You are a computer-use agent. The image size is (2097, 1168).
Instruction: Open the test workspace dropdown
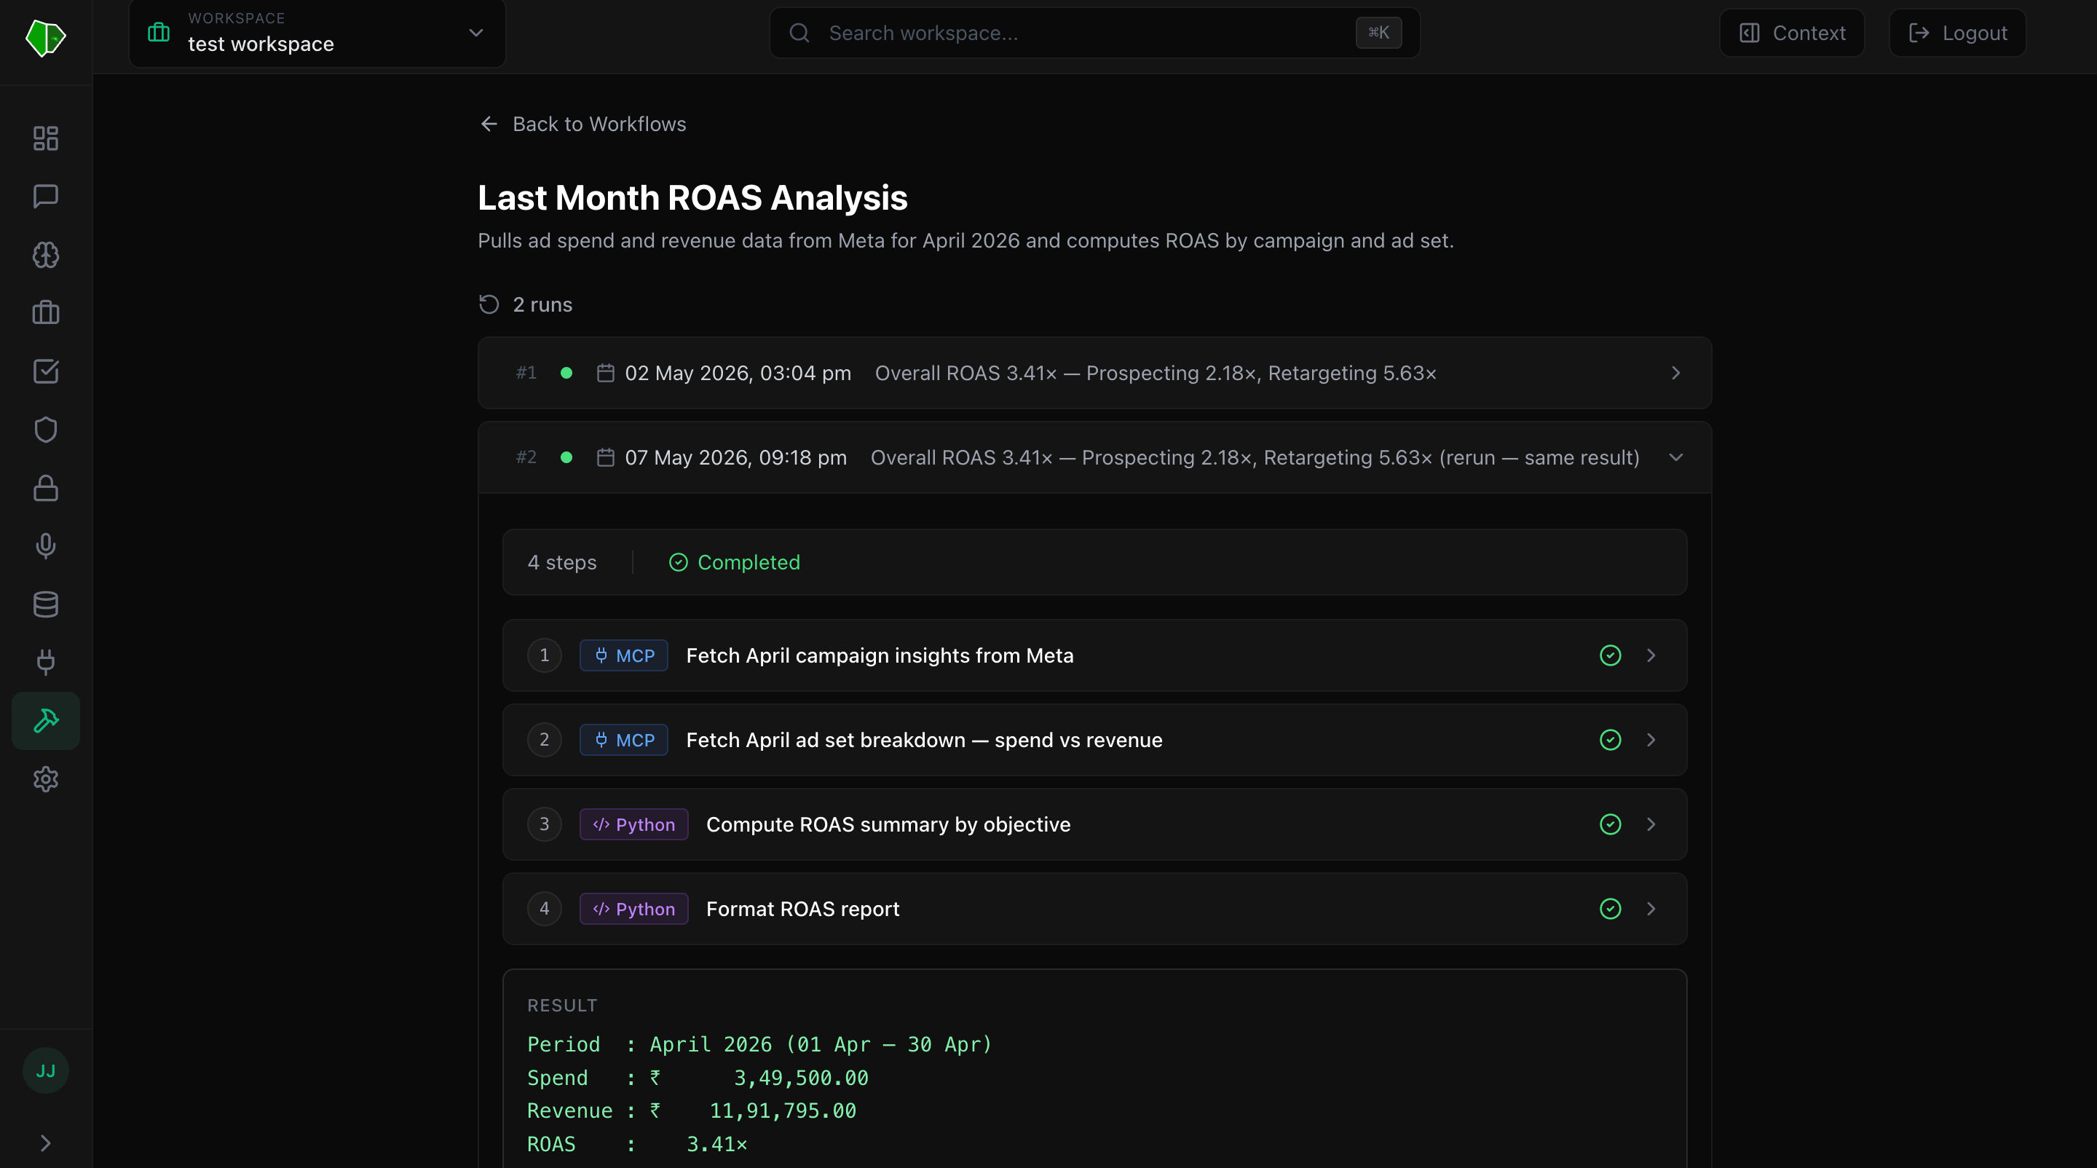(317, 33)
